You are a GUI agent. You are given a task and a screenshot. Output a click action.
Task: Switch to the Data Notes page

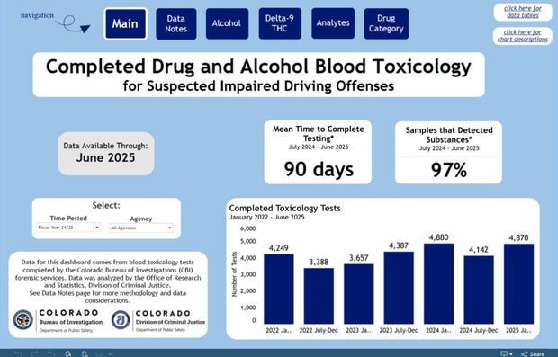(175, 23)
